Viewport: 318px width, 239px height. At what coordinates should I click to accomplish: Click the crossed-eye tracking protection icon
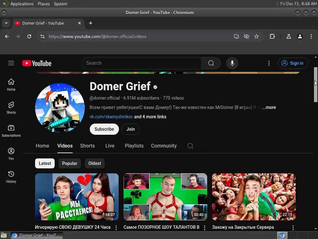coord(246,36)
